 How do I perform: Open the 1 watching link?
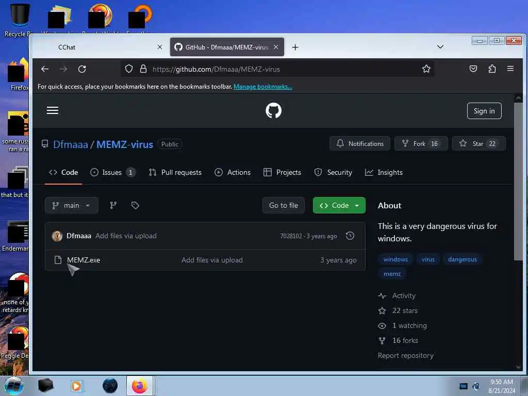(402, 326)
